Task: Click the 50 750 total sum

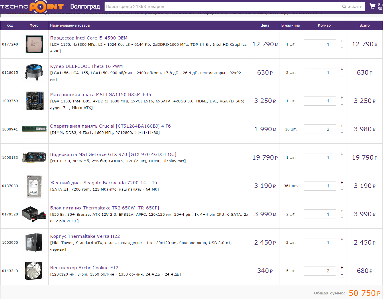Action: click(365, 293)
